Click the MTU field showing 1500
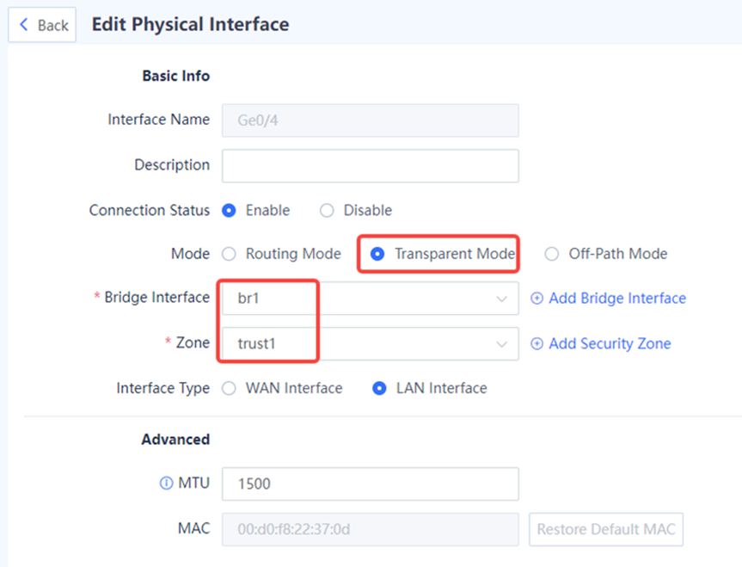Viewport: 742px width, 567px height. [370, 484]
